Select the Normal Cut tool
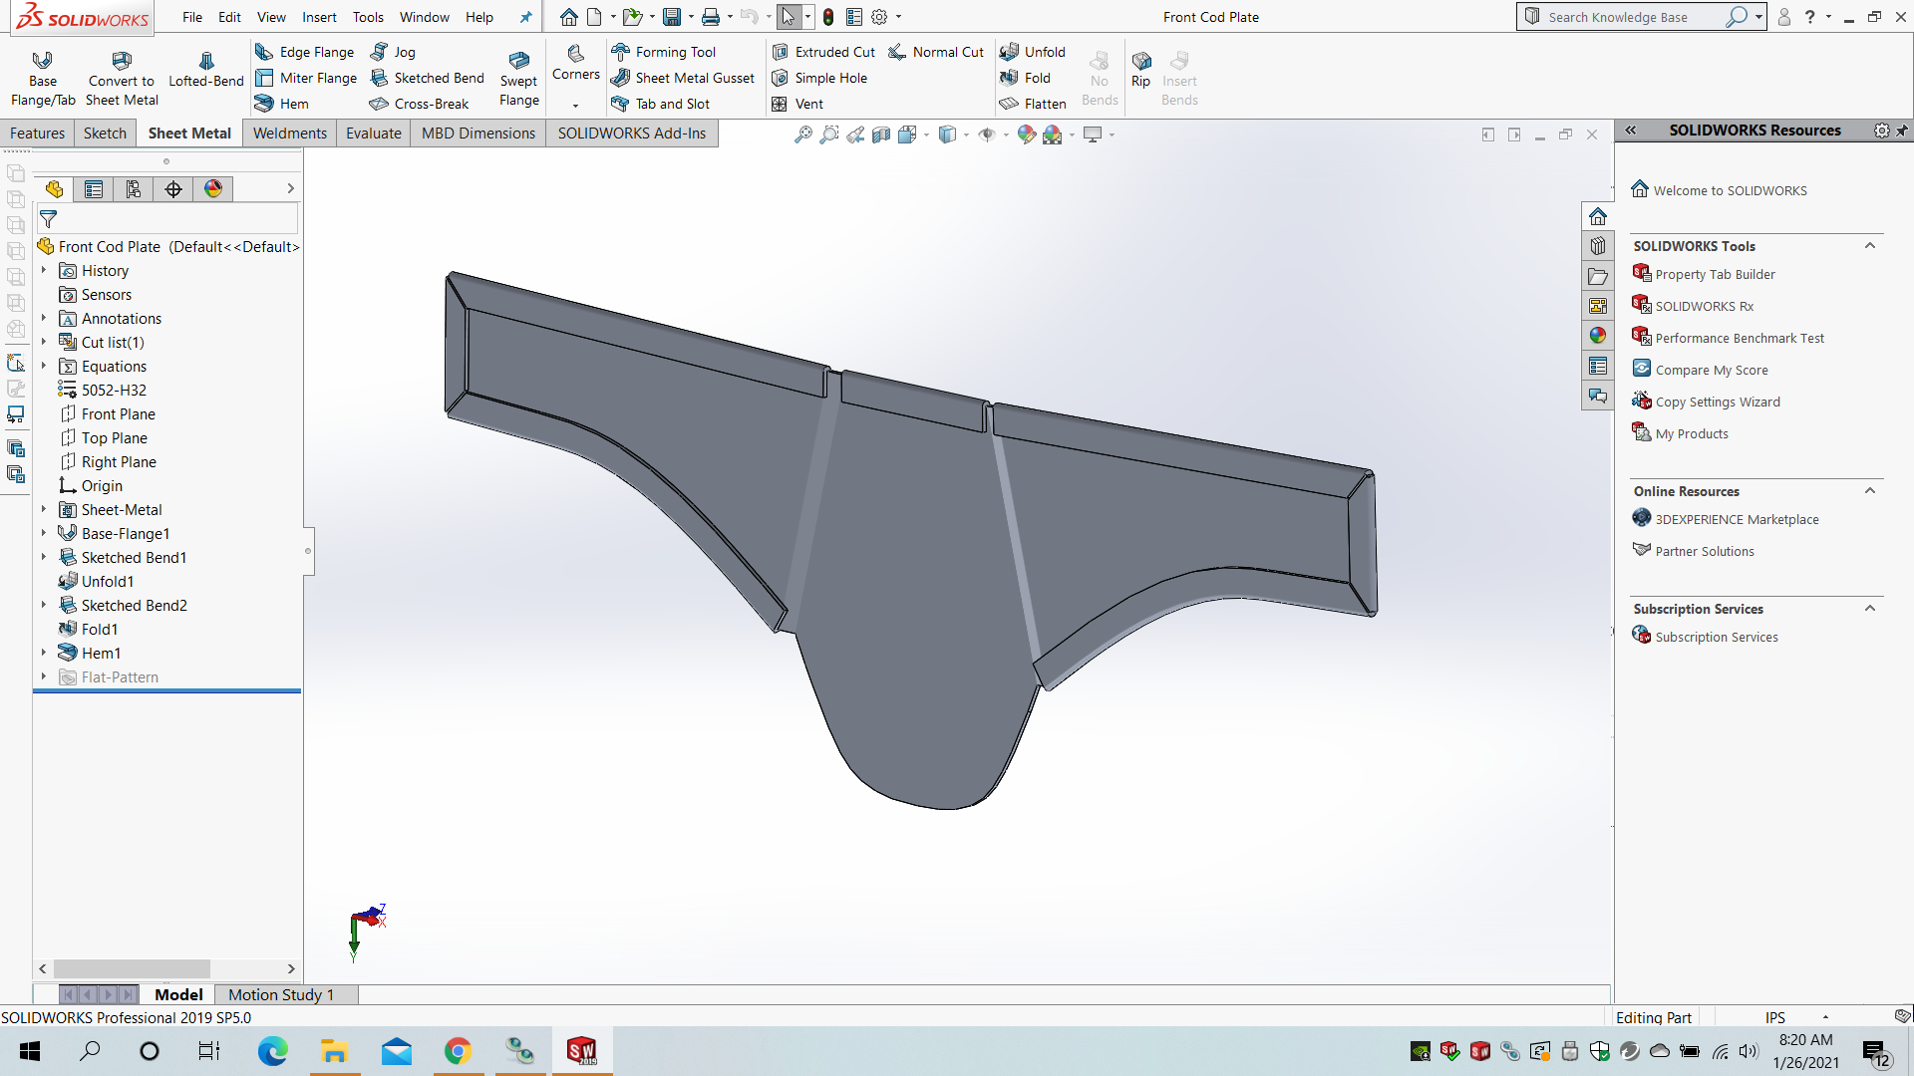Screen dimensions: 1914x1076 point(936,52)
